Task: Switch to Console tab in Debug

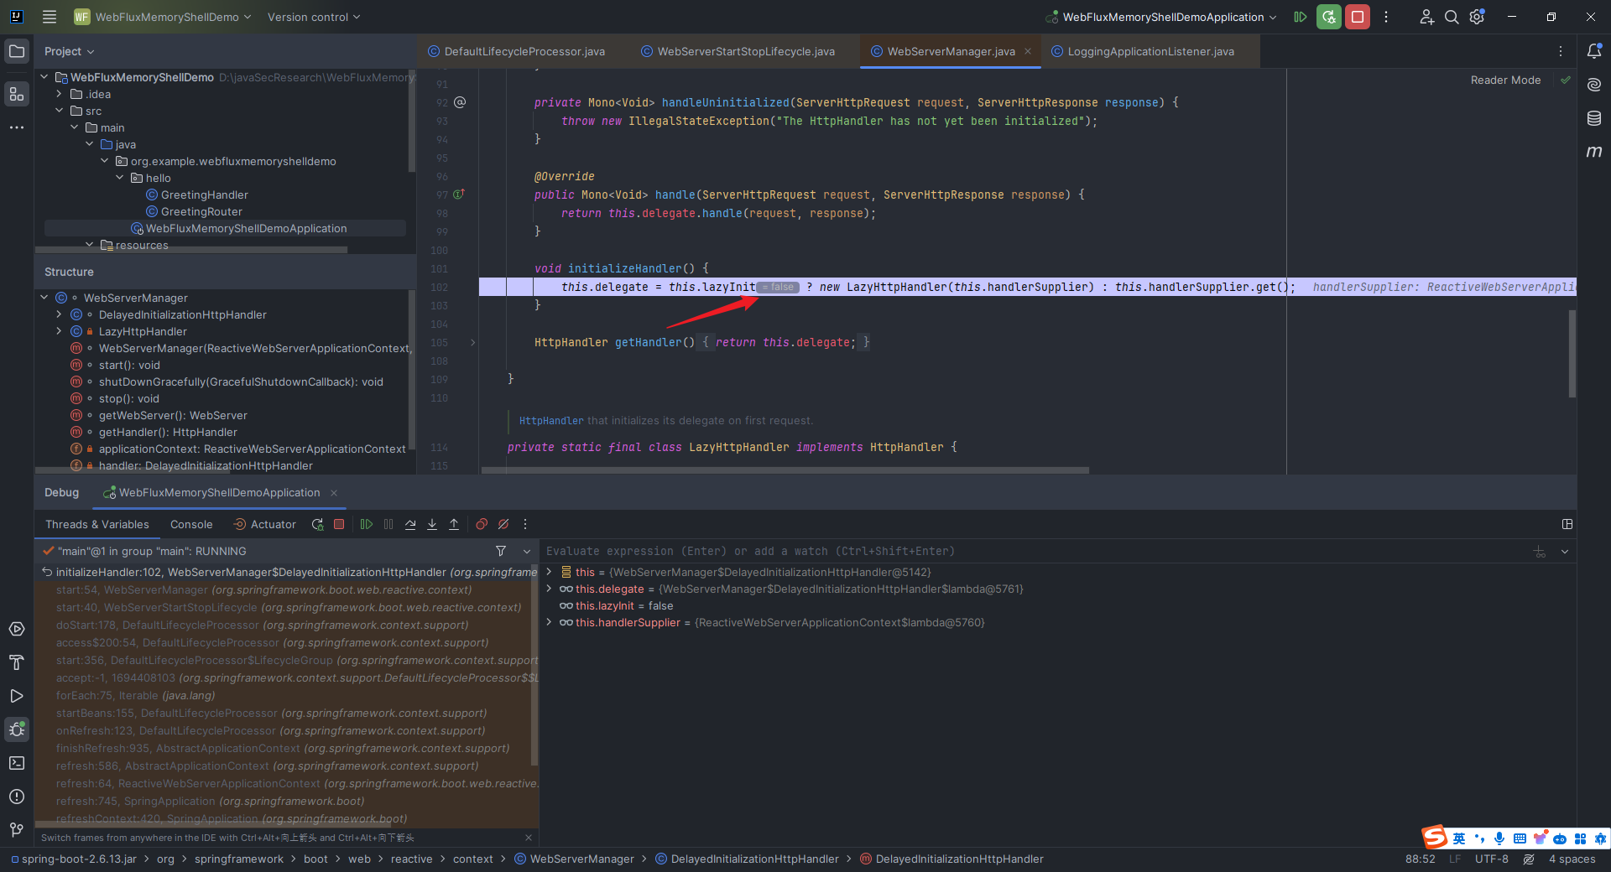Action: coord(191,525)
